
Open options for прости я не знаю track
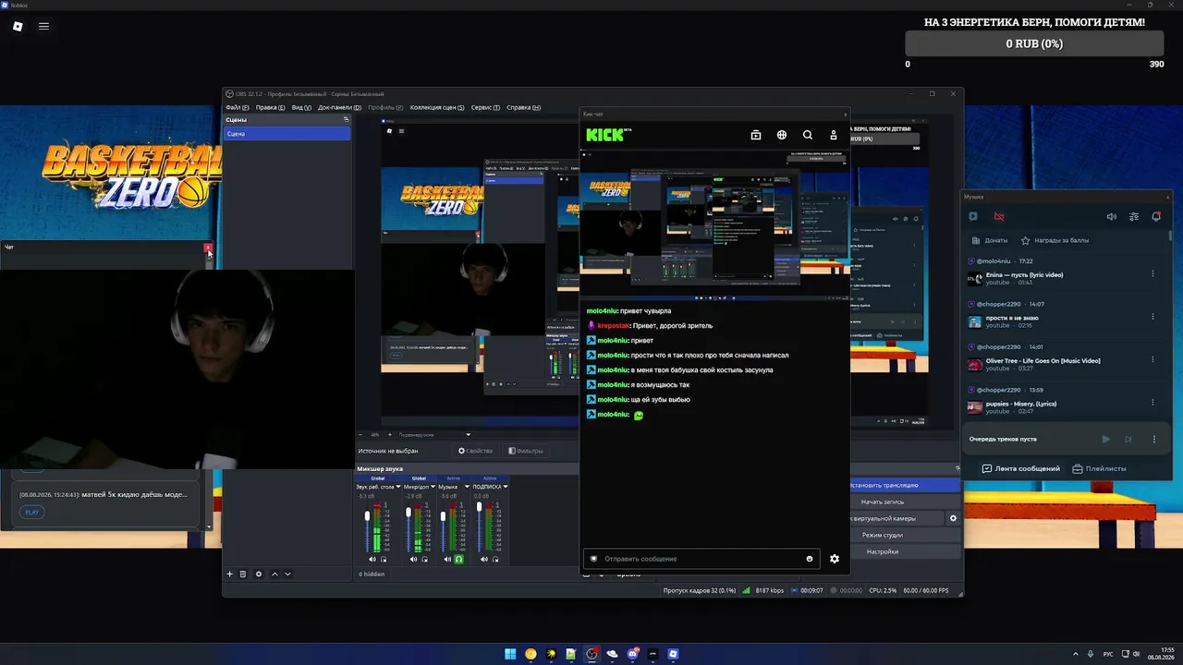tap(1153, 317)
